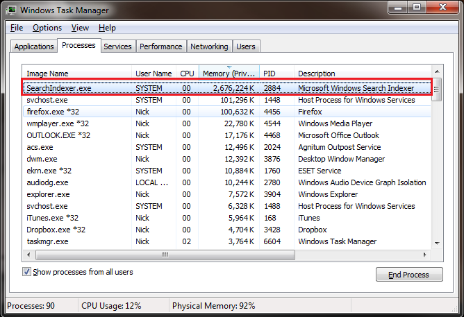Sort processes by CPU column header

coord(187,74)
